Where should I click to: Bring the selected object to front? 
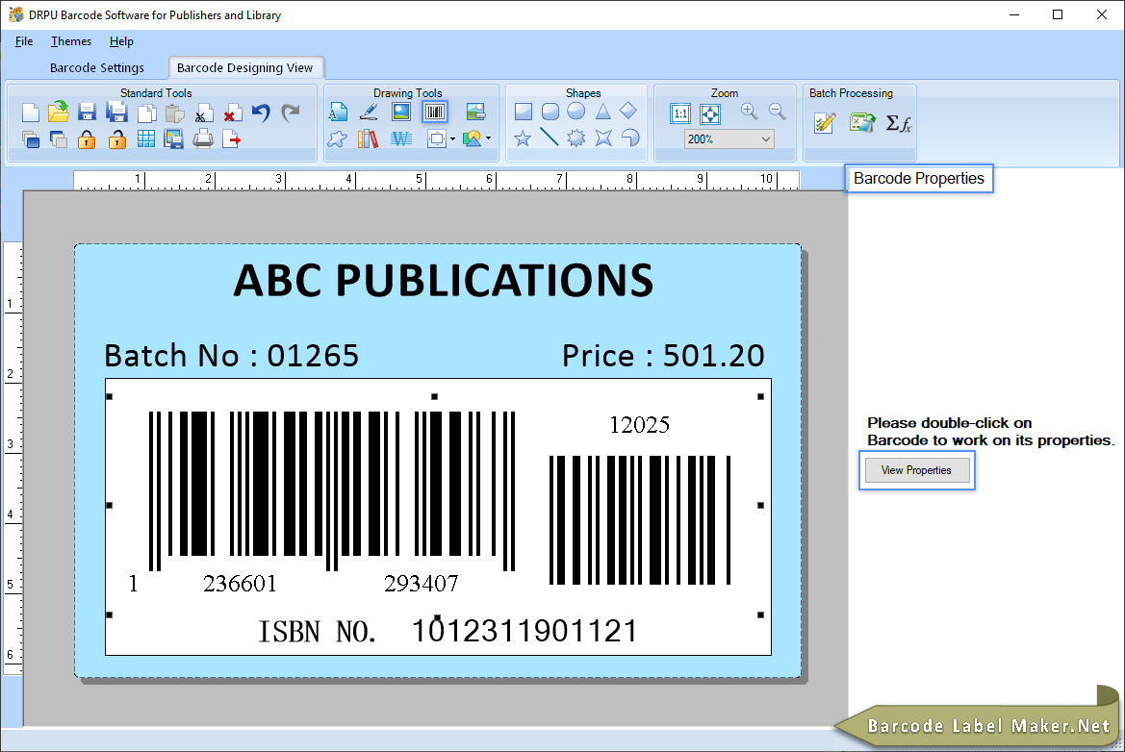pyautogui.click(x=30, y=139)
